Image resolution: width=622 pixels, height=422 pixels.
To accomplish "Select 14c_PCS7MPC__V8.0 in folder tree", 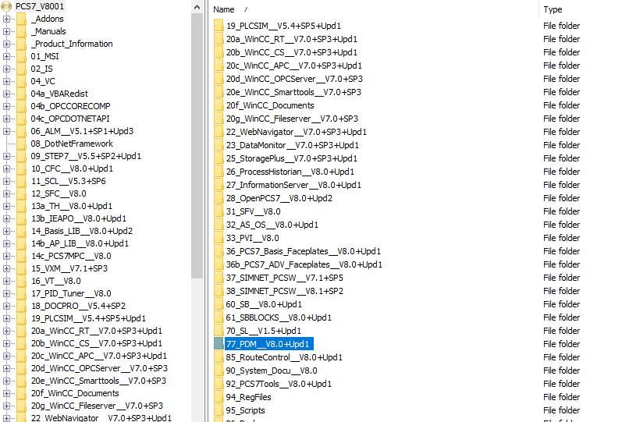I will [71, 256].
